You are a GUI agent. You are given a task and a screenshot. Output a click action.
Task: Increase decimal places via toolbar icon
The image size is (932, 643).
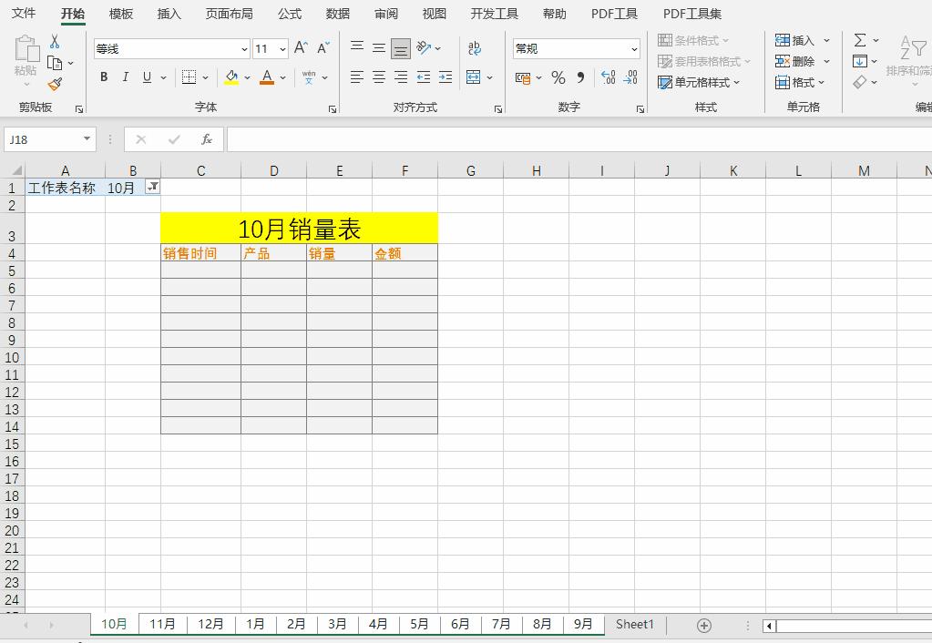coord(608,79)
